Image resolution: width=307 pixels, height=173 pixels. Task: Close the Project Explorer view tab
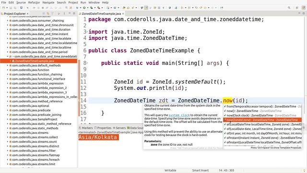pos(28,13)
